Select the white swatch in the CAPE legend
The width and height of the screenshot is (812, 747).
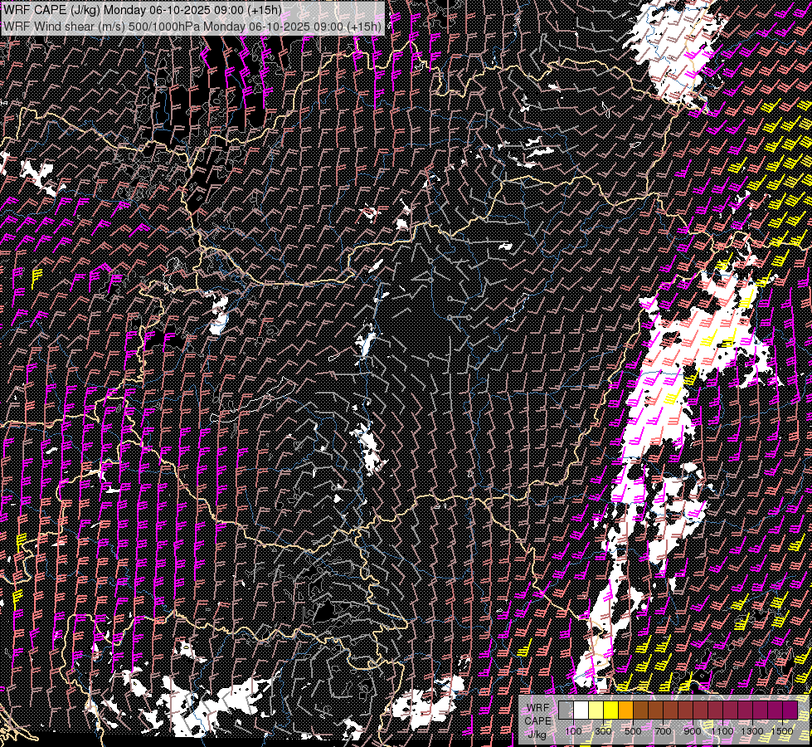tap(581, 710)
